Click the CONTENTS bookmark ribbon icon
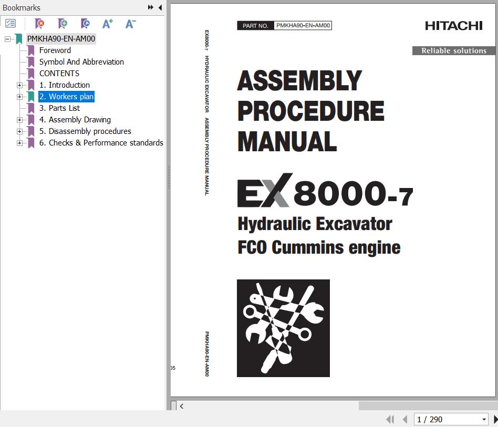The width and height of the screenshot is (498, 427). coord(31,74)
